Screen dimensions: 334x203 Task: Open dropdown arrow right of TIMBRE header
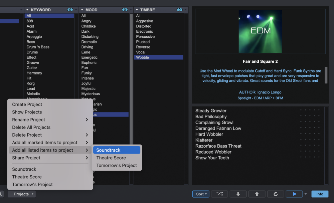coord(185,10)
